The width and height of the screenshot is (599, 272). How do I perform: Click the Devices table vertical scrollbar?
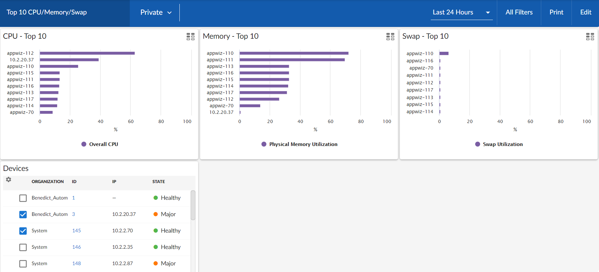pos(193,205)
